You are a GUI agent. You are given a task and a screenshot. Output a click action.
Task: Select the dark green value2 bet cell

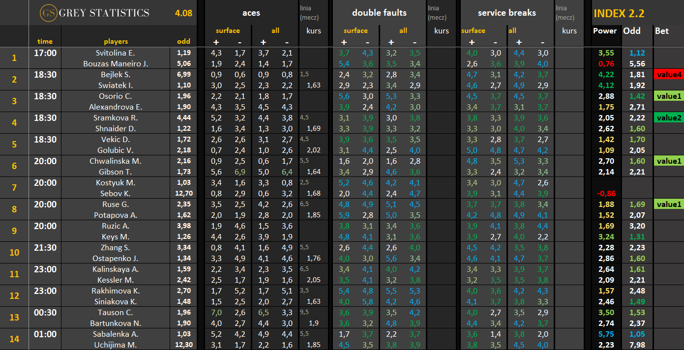tap(669, 118)
